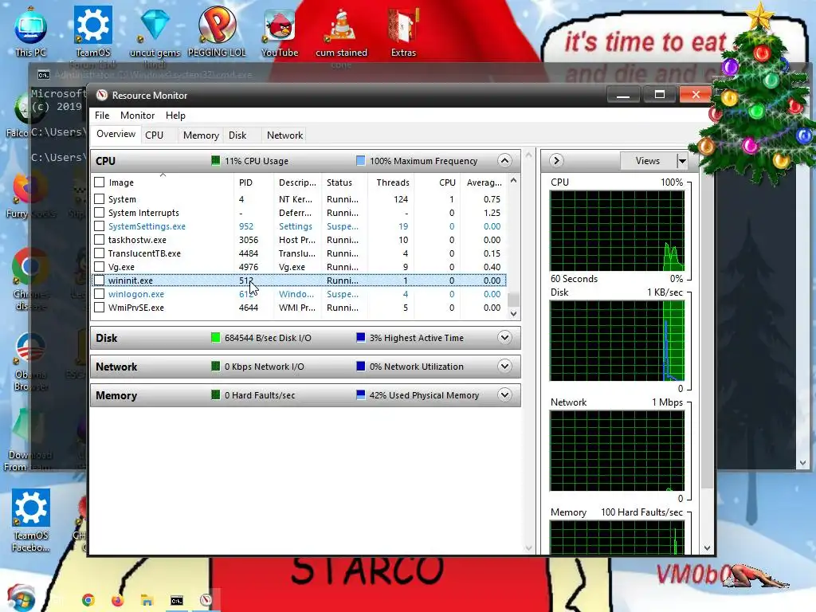Check the SystemSettings.exe checkbox

click(x=100, y=226)
